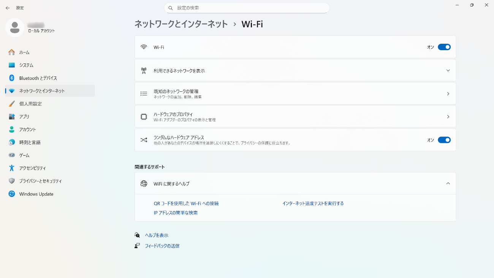Disable ランダムなハードウェア アドレス toggle
Screen dimensions: 494x278
point(444,140)
